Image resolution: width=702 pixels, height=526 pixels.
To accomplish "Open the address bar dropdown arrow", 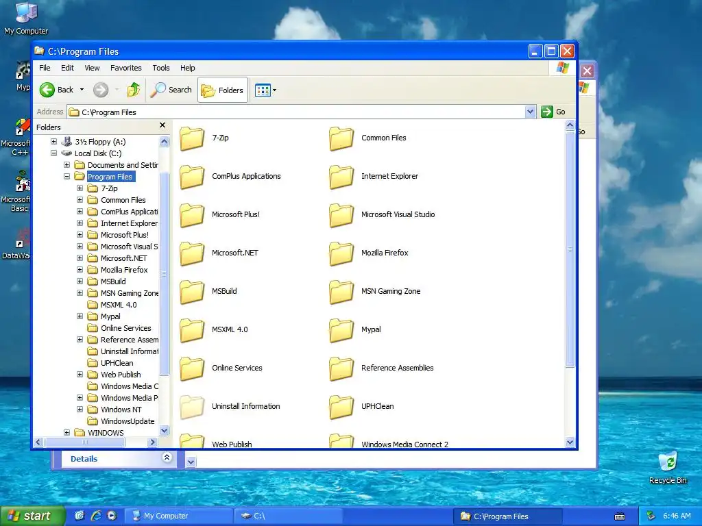I will point(530,112).
